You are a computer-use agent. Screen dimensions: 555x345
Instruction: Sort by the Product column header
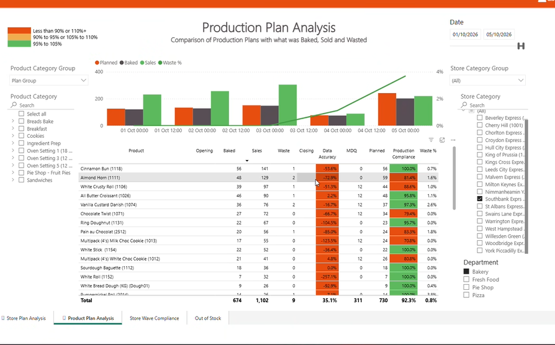(137, 151)
